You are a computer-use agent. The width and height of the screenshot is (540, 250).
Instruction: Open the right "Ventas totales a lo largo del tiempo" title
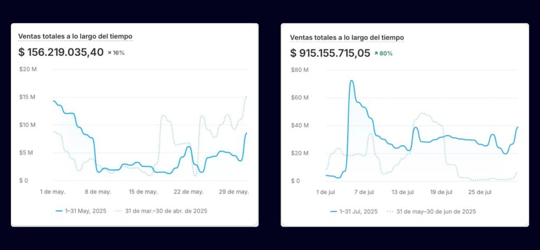tap(347, 38)
